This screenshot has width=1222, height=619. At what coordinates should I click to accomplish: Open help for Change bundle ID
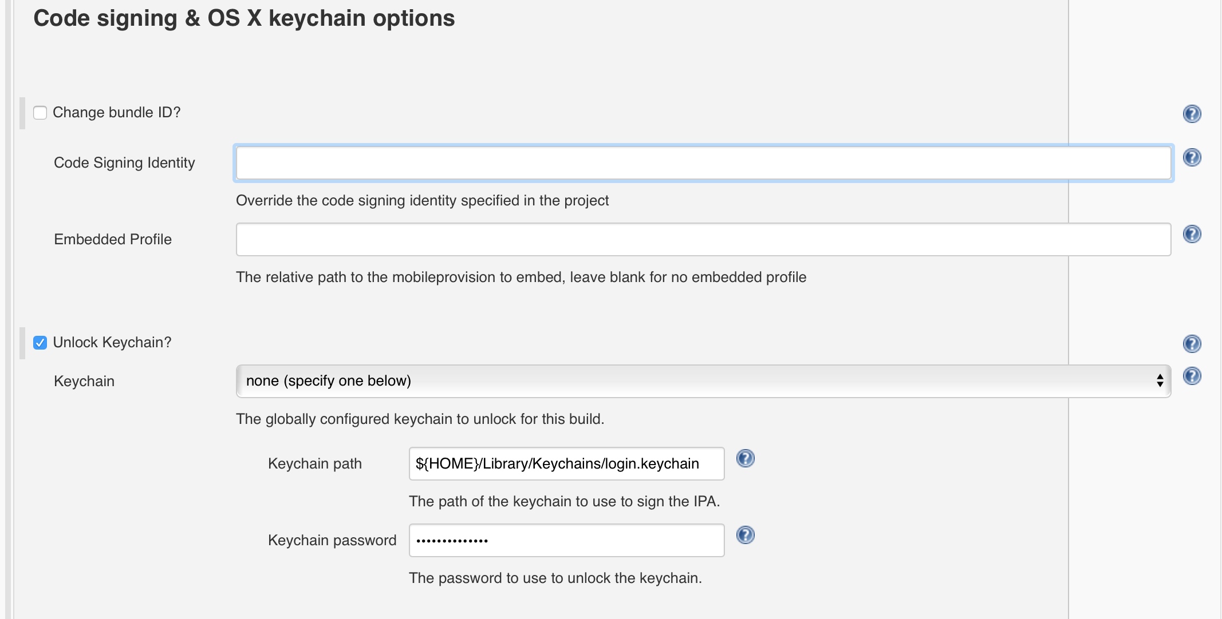point(1192,114)
